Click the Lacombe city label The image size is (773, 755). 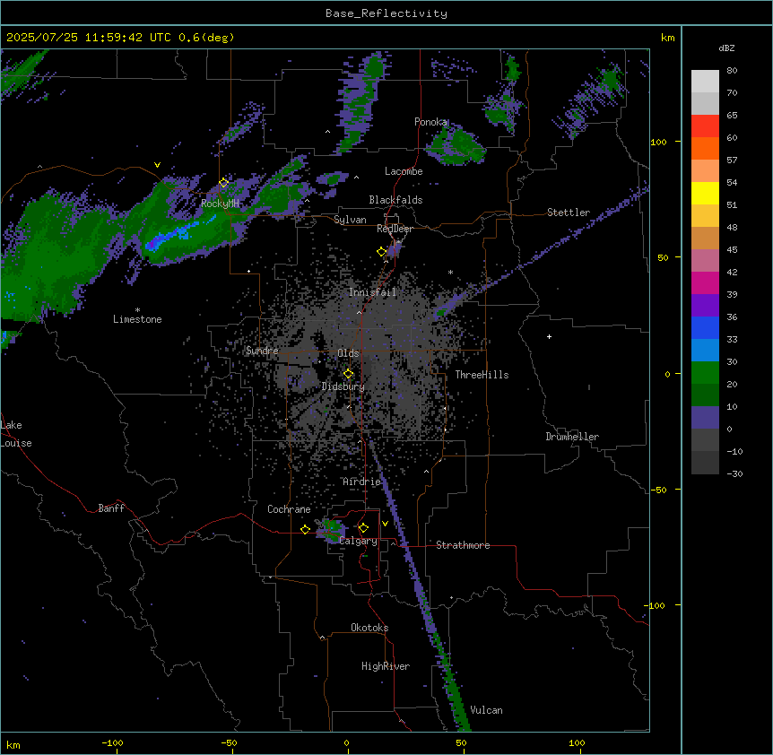coord(404,171)
